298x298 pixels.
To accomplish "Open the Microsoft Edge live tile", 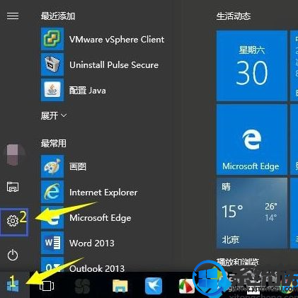I will (252, 139).
